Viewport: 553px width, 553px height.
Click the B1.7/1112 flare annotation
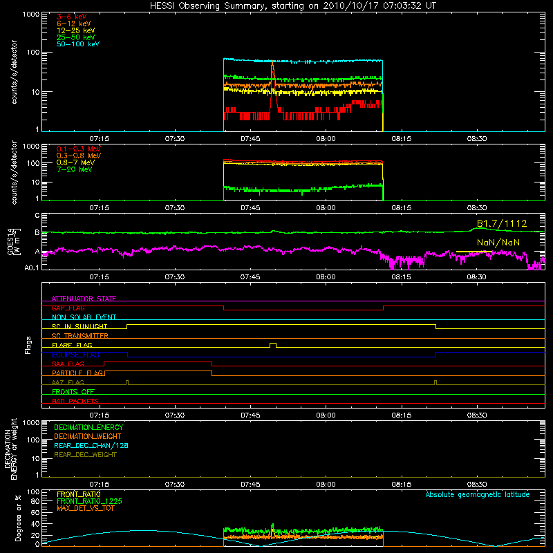[x=502, y=223]
